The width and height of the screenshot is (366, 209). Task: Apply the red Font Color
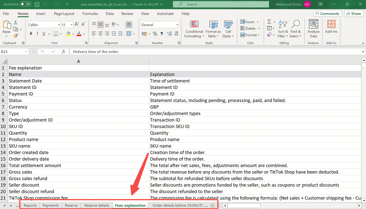79,34
